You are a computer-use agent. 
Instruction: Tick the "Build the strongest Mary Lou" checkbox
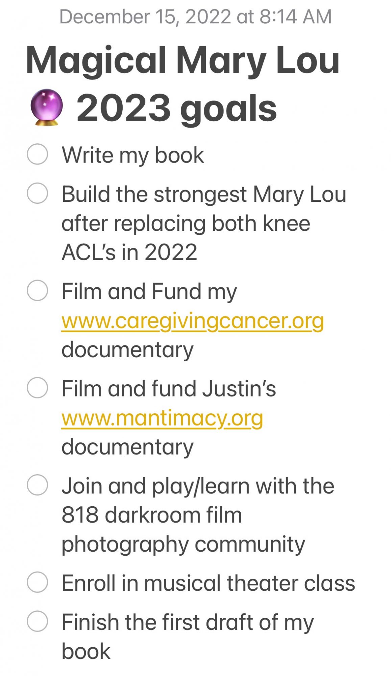click(37, 193)
